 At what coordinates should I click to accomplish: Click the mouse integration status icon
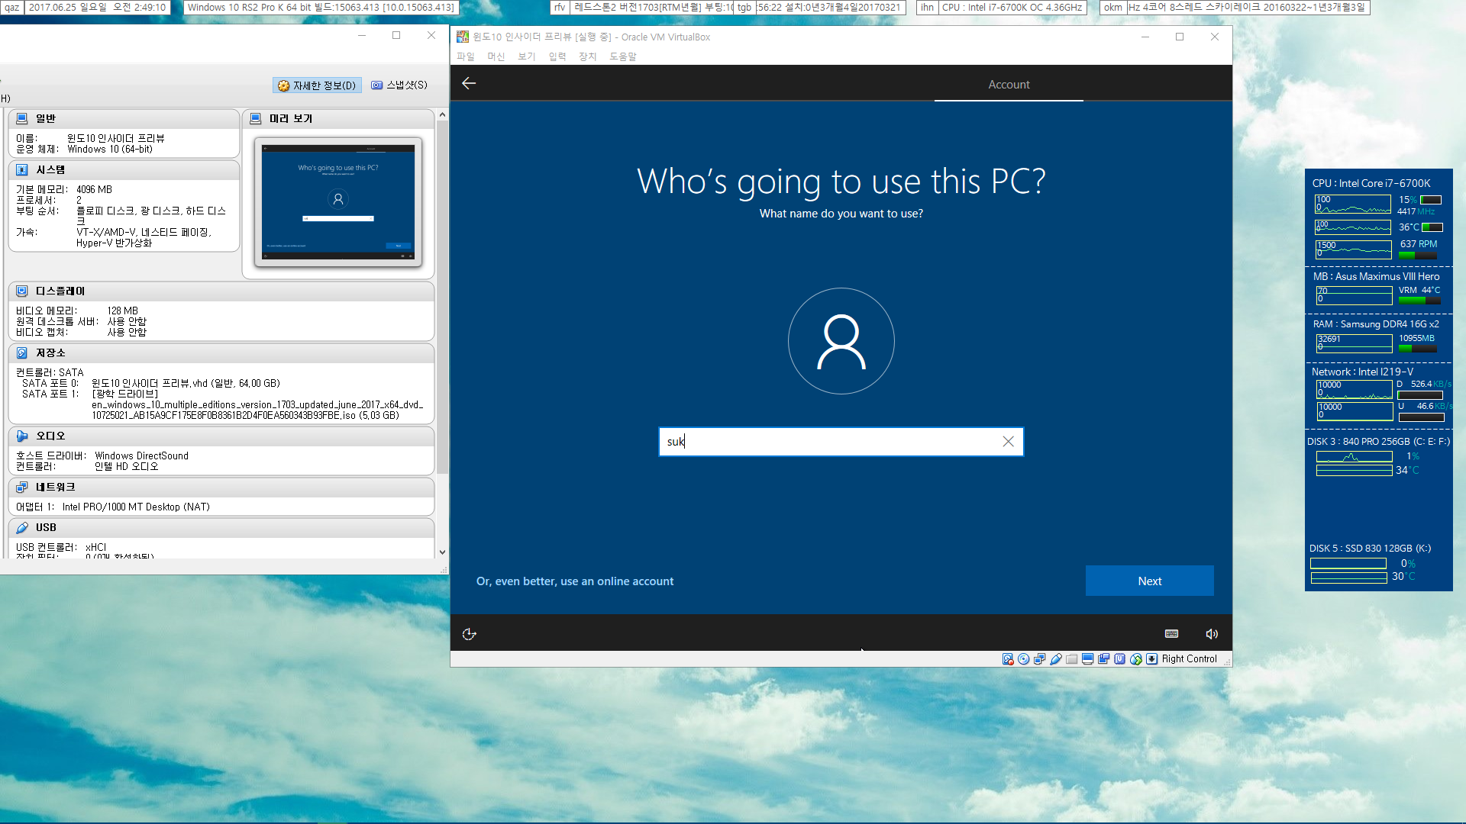tap(1136, 659)
